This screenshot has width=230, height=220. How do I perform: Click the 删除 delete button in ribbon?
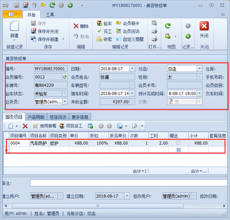[81, 26]
